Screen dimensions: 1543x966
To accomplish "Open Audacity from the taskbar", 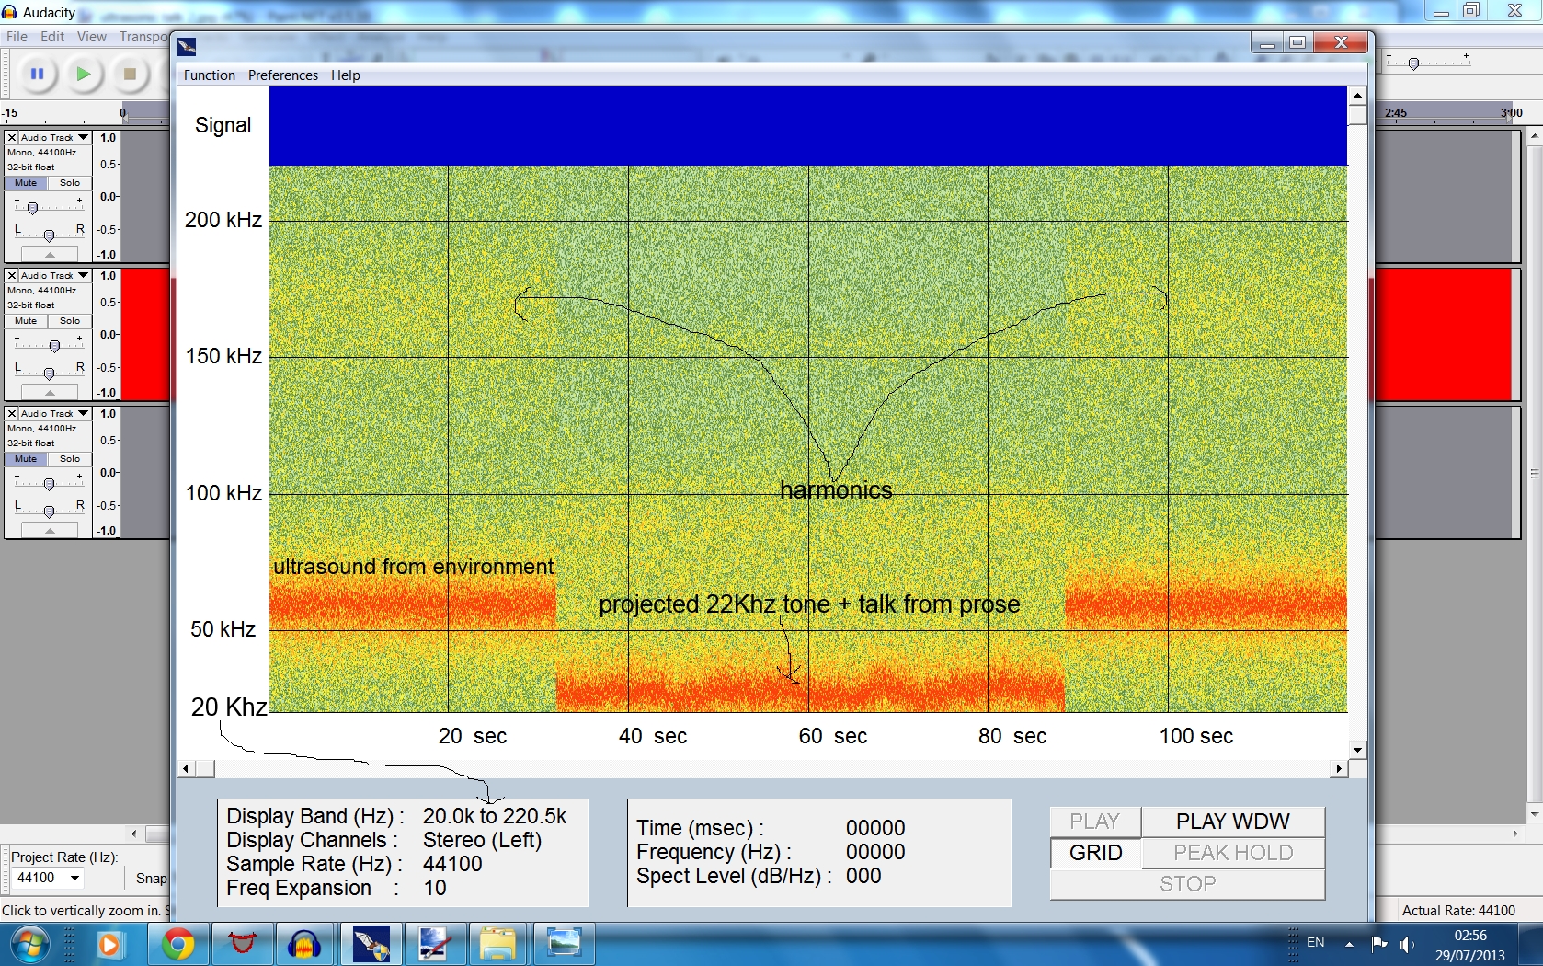I will point(304,944).
